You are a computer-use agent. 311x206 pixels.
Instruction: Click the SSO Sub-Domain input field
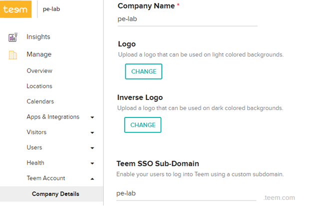click(186, 193)
